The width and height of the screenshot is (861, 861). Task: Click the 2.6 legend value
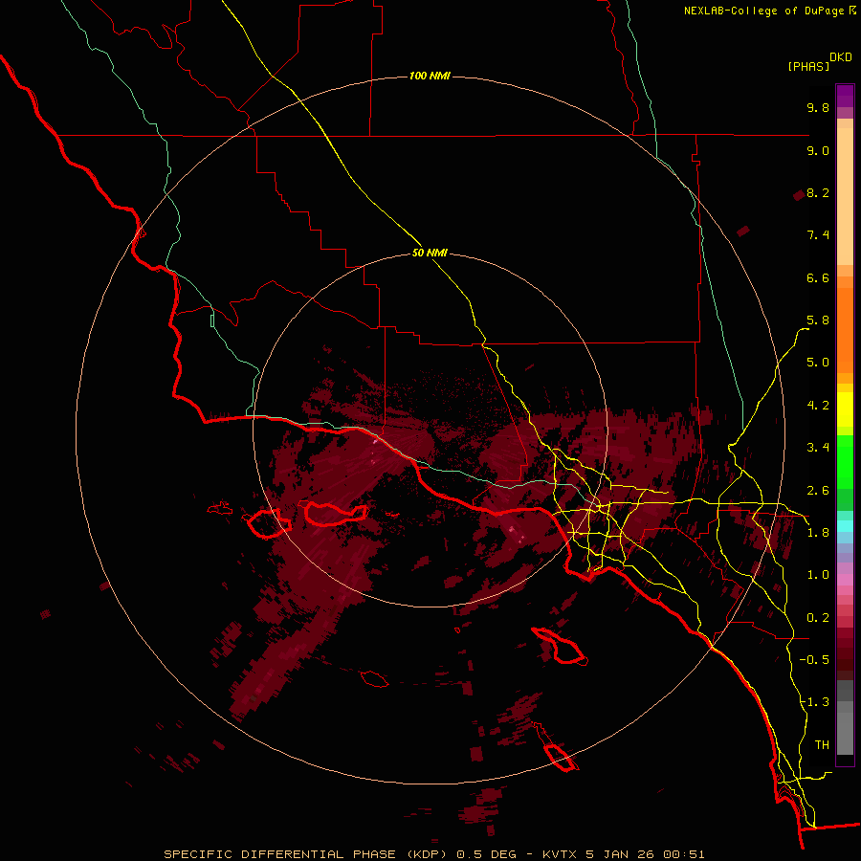tap(818, 491)
